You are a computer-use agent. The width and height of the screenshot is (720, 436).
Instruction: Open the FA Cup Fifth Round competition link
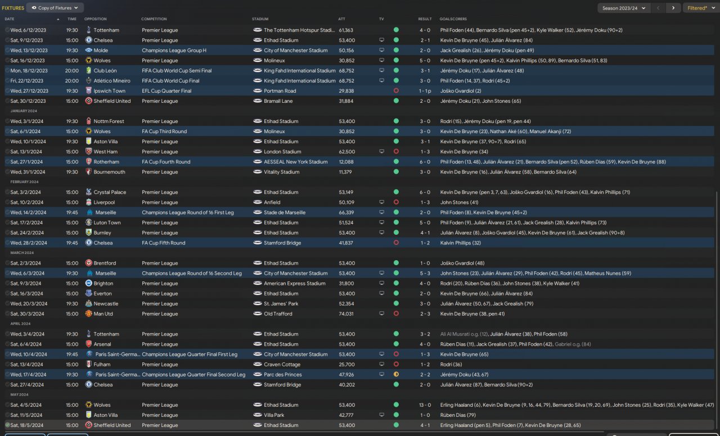coord(163,243)
